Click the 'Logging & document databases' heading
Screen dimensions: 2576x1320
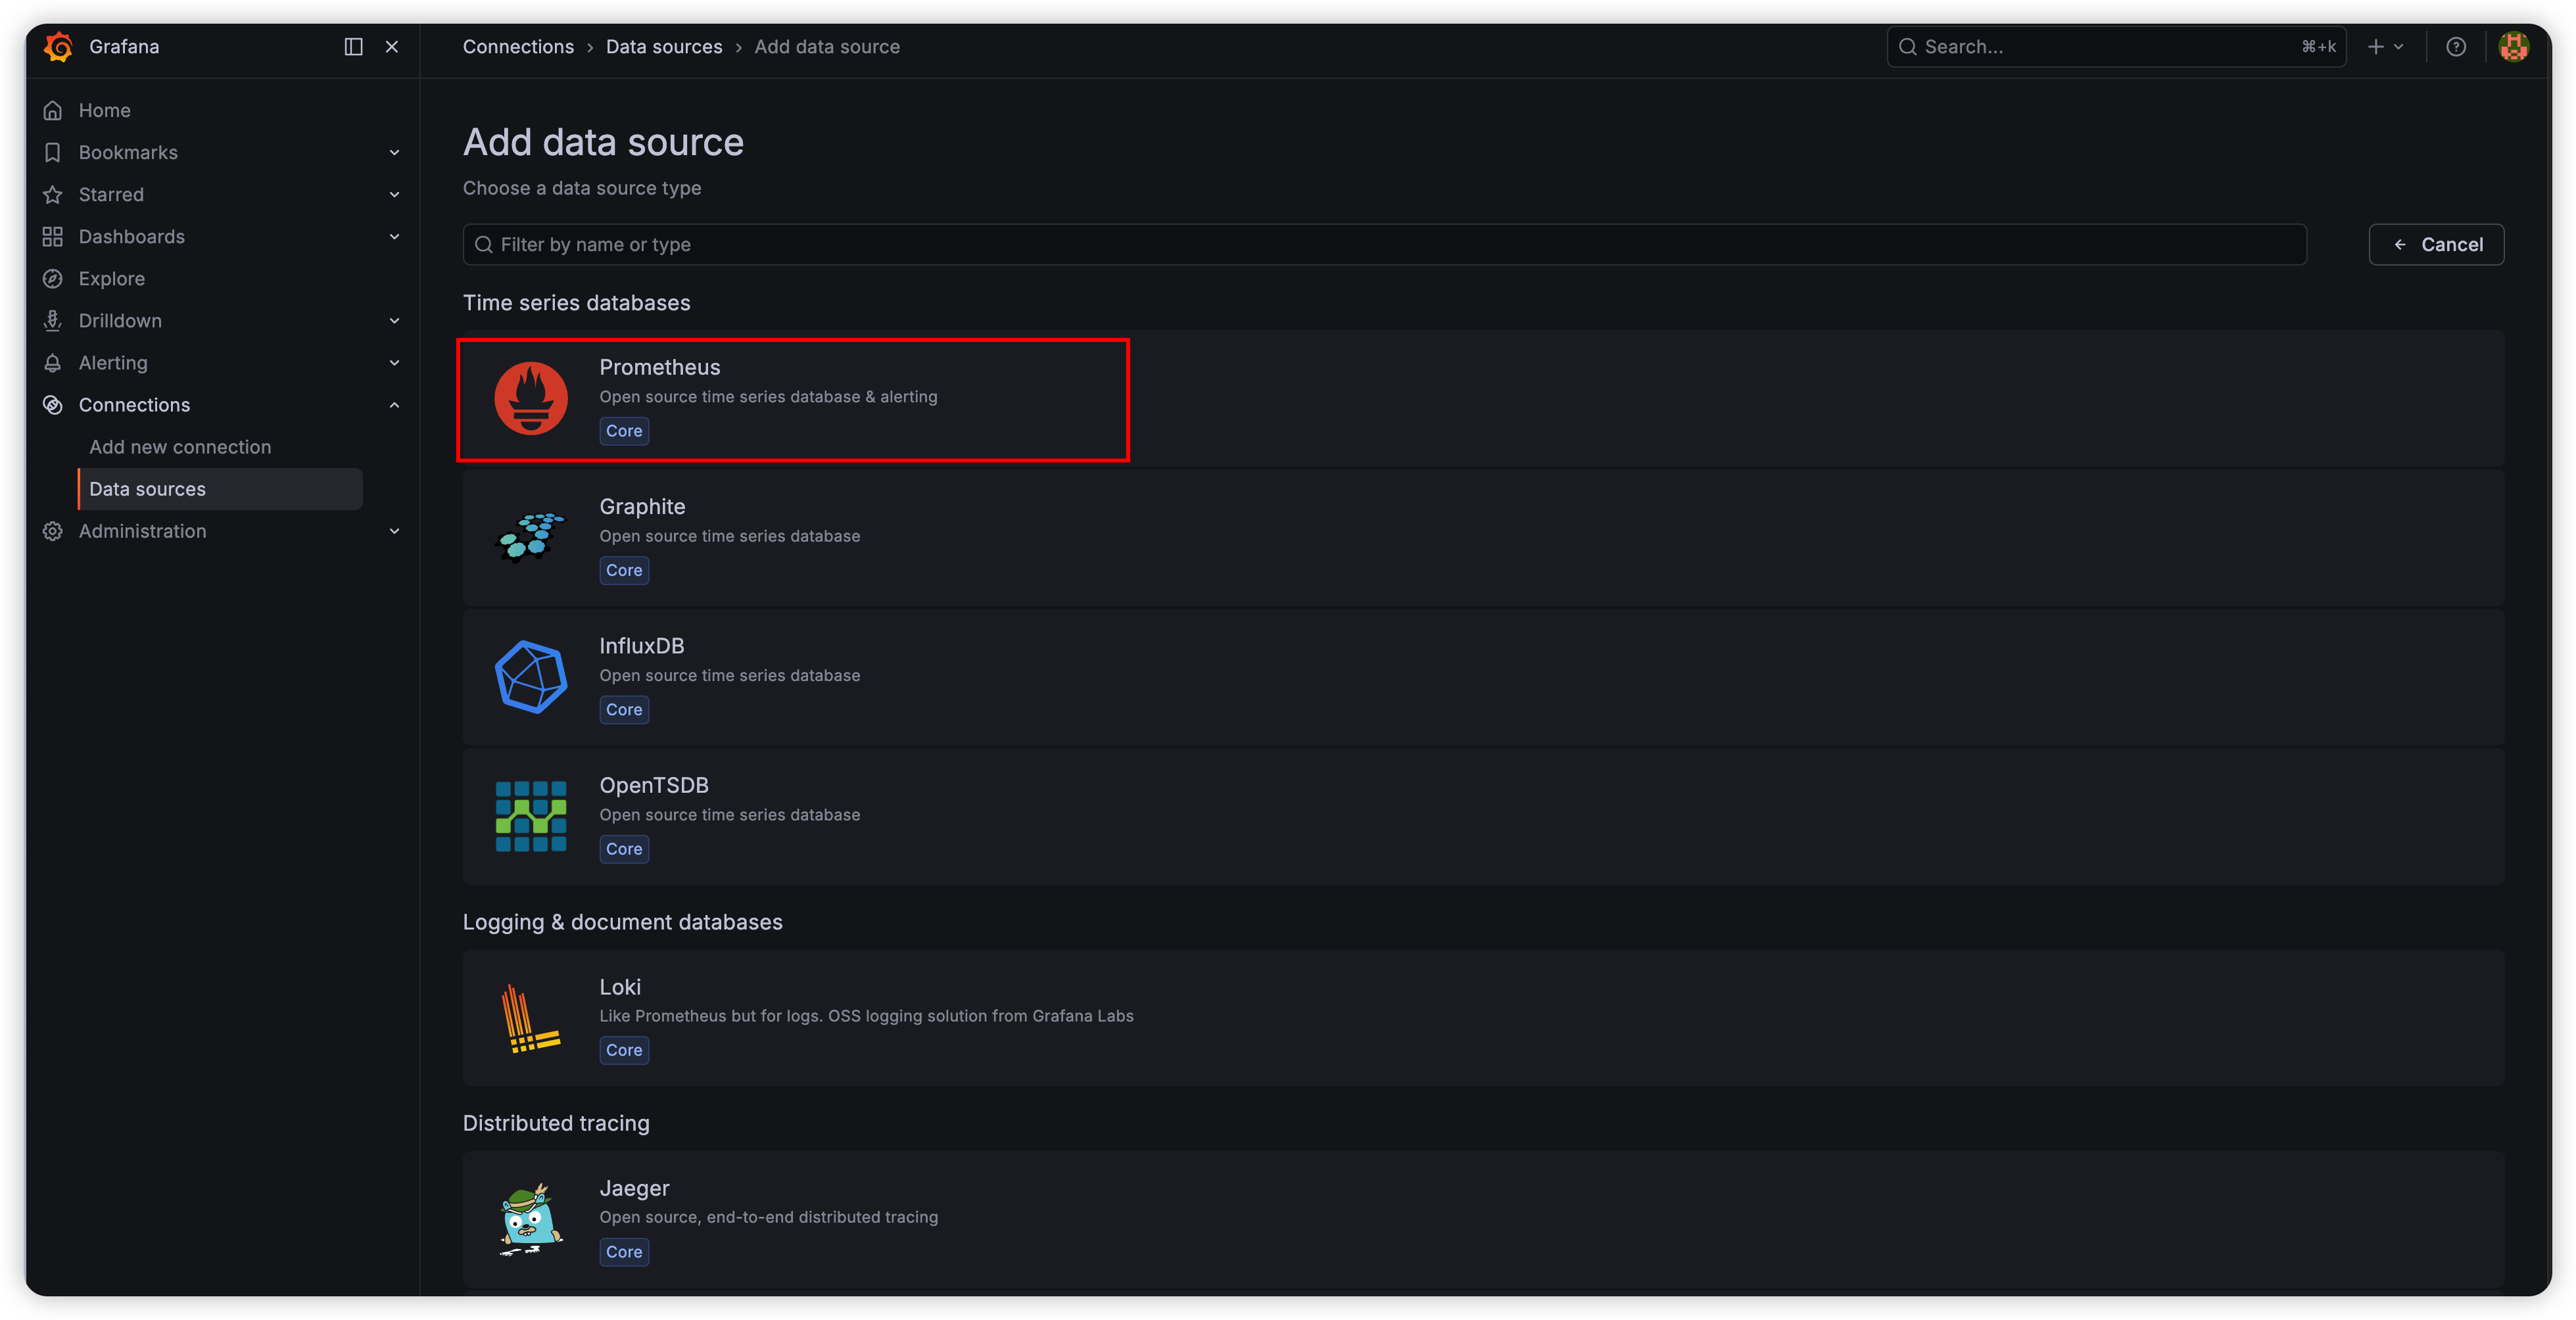(623, 922)
